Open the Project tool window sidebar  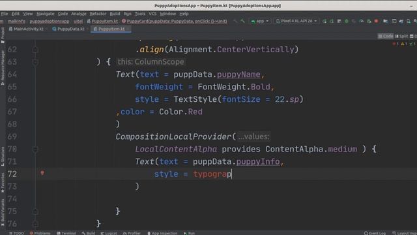(x=3, y=35)
